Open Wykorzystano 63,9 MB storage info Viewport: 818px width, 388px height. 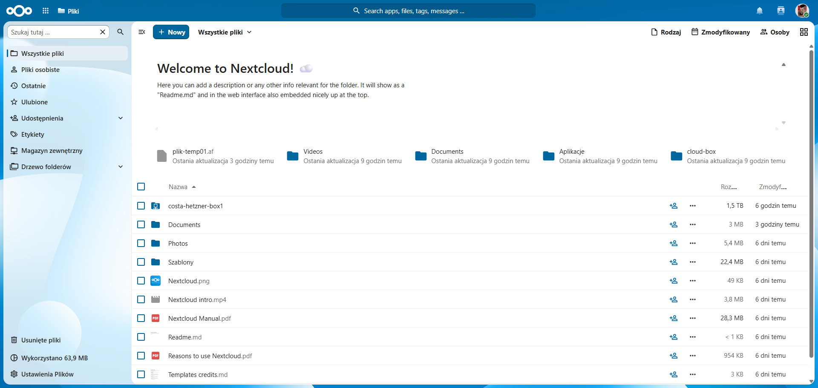coord(67,358)
